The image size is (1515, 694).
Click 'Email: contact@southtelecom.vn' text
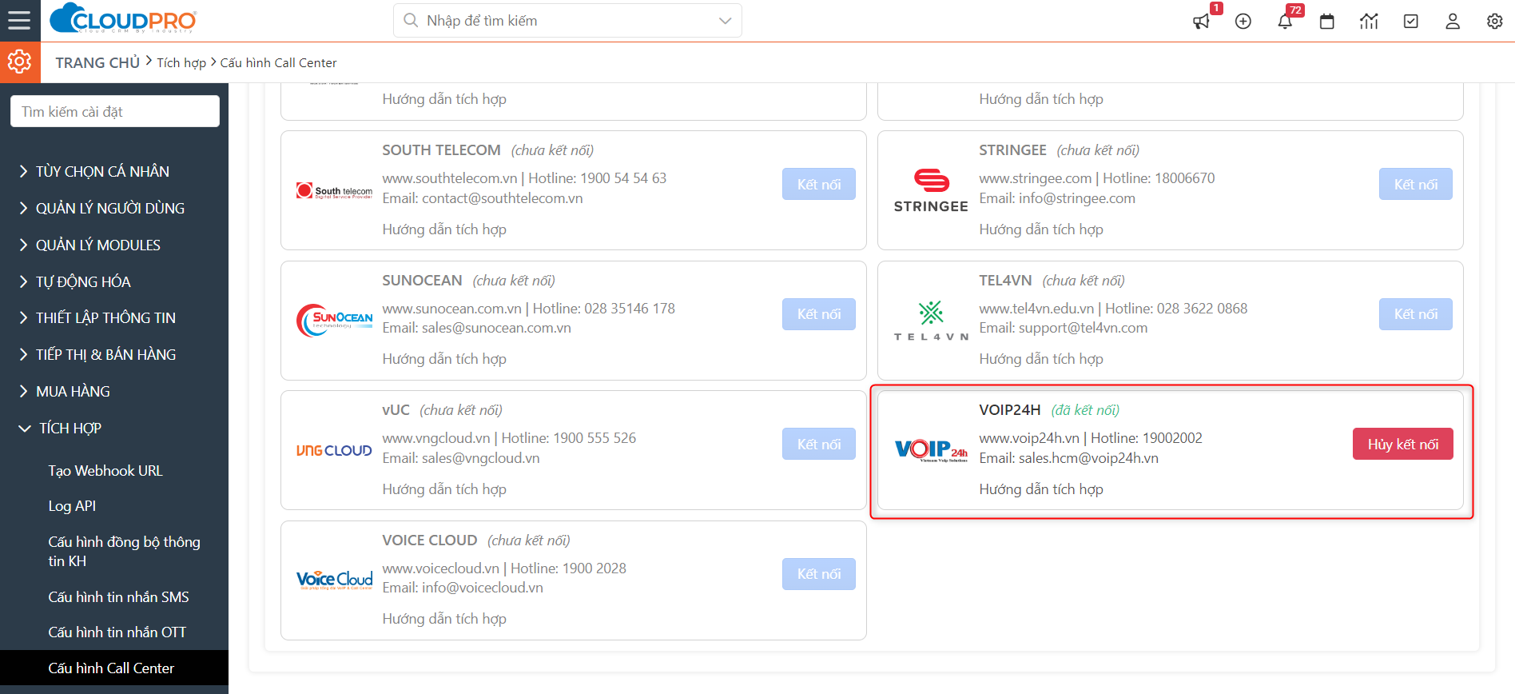coord(483,198)
